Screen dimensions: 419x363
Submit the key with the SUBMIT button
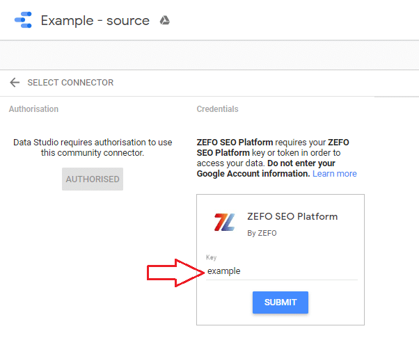pyautogui.click(x=280, y=302)
